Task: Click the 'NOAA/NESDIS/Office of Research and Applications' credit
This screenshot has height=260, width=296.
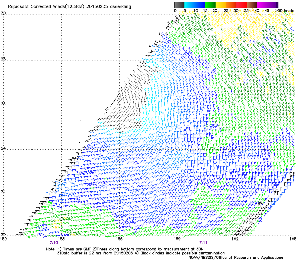Action: pos(236,258)
